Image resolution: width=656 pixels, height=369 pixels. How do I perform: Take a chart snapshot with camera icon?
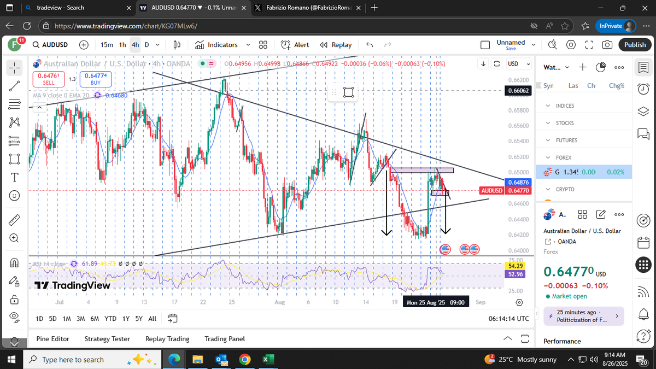click(x=607, y=45)
